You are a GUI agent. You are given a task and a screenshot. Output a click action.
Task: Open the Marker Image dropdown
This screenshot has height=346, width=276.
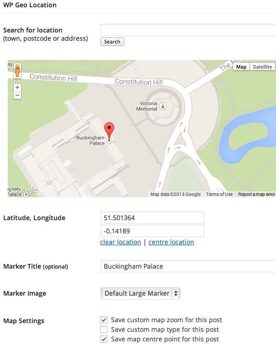140,293
